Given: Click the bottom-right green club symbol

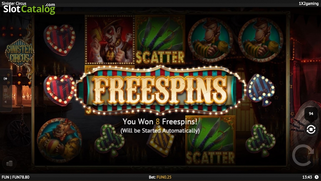Looking at the screenshot, I should tap(260, 140).
